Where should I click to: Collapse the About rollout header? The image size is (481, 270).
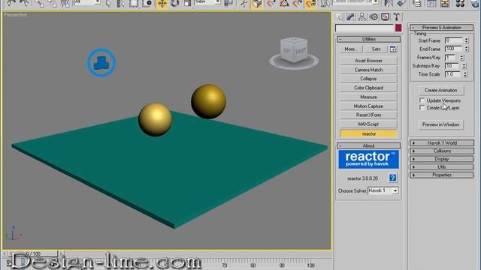pos(368,145)
